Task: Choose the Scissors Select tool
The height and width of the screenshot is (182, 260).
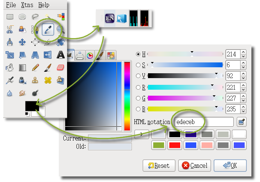Action: tap(10, 29)
